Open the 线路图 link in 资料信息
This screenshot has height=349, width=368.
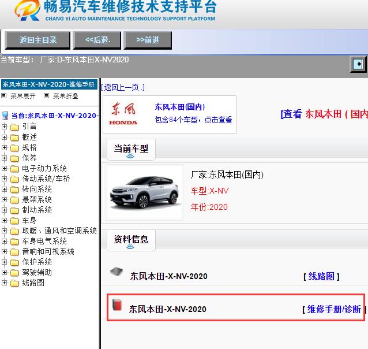tap(321, 276)
